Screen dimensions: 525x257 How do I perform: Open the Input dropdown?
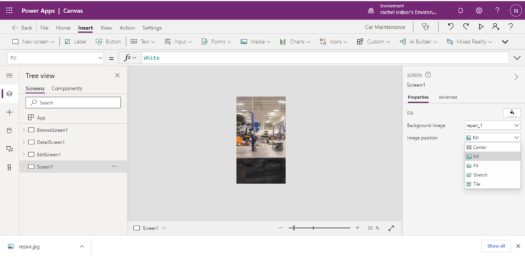coord(178,42)
